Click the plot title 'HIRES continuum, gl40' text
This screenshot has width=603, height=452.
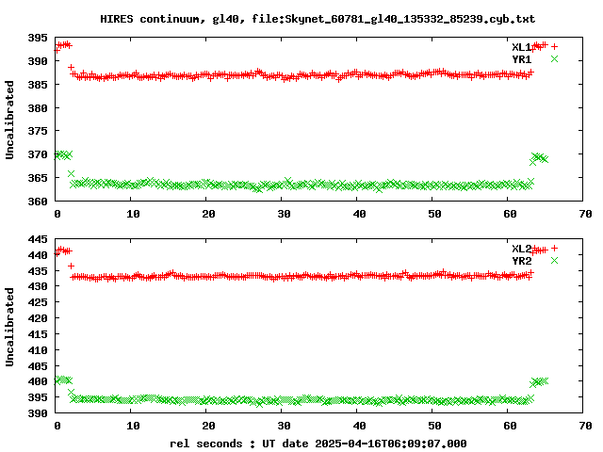171,19
